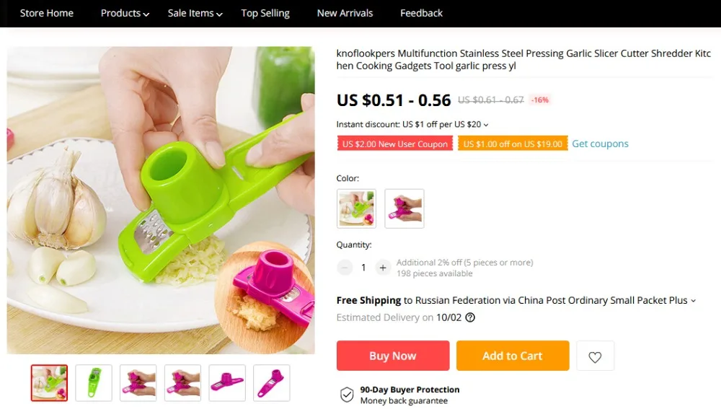
Task: Claim US $2.00 New User Coupon
Action: [395, 144]
